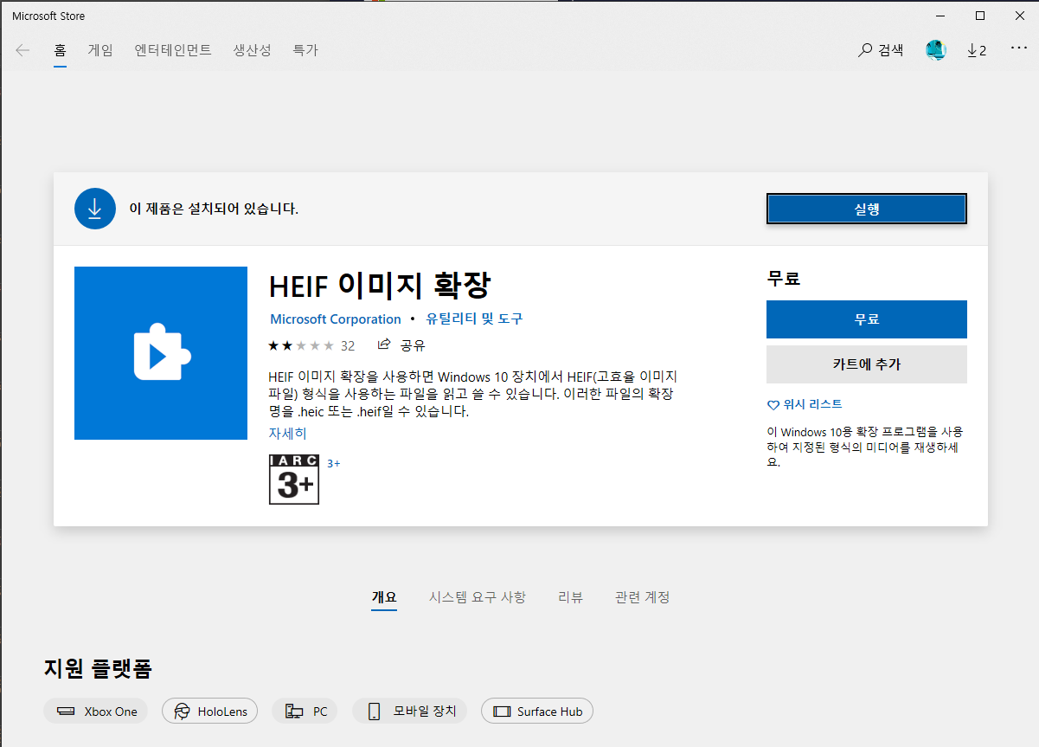
Task: Add to 위시 리스트
Action: point(805,404)
